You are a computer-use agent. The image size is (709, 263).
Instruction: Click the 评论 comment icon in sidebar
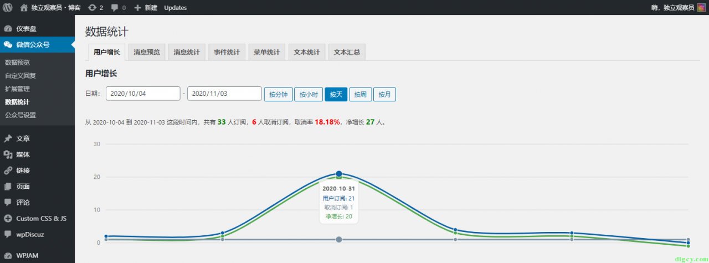click(x=8, y=203)
